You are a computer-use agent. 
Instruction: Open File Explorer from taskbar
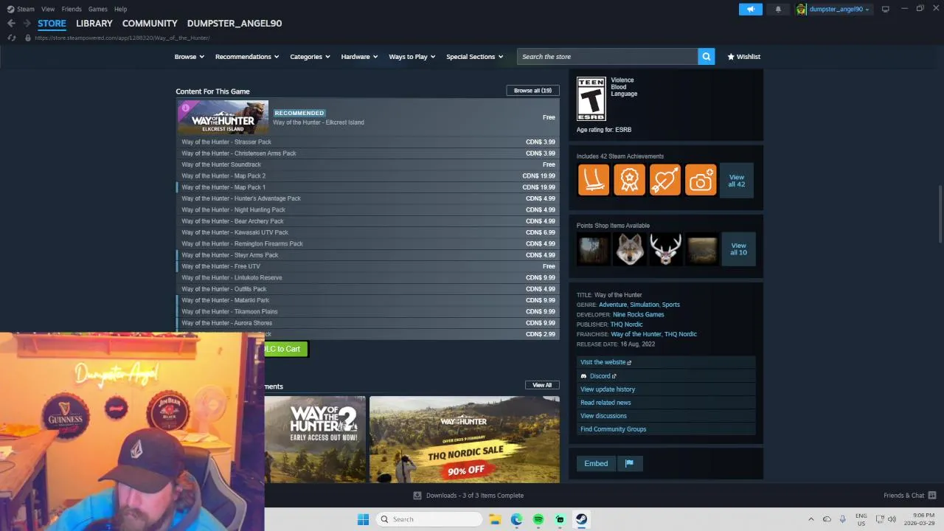(495, 519)
